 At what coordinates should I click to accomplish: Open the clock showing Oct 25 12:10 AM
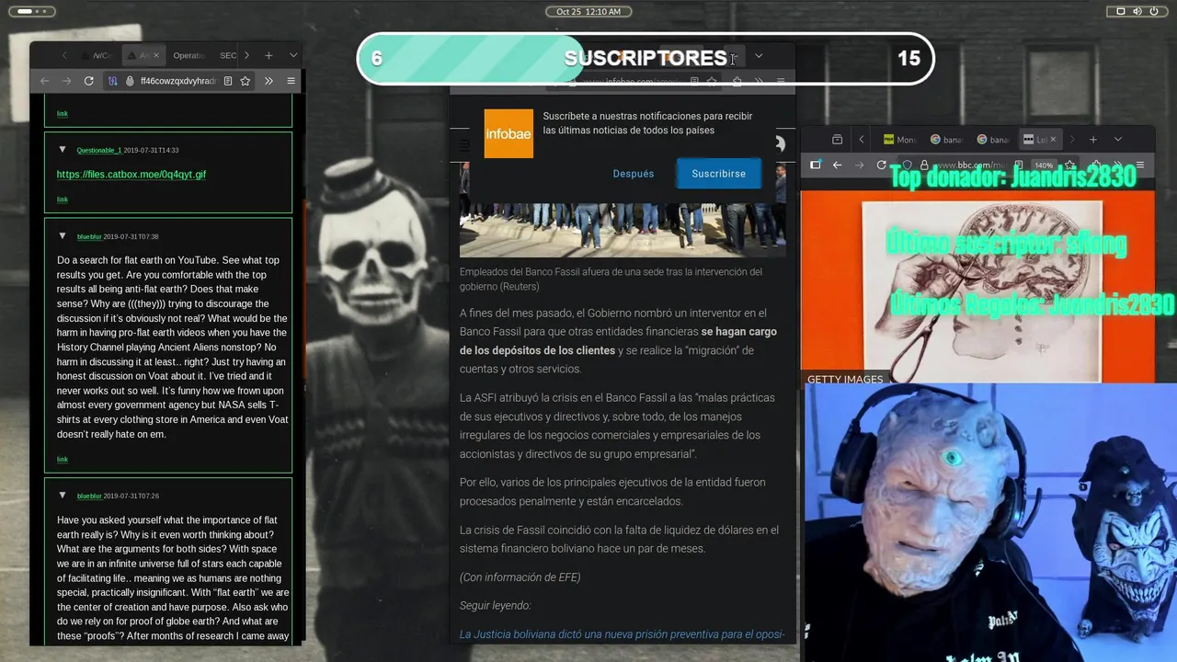click(x=588, y=11)
